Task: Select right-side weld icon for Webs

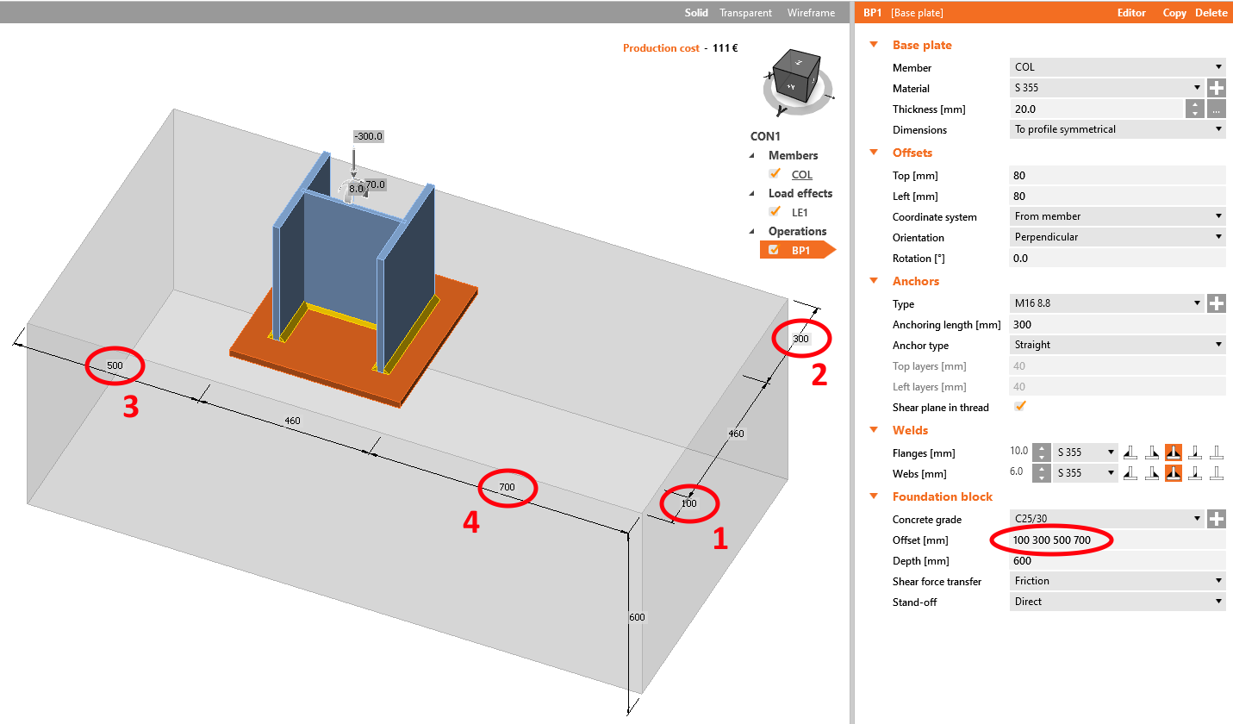Action: [1152, 472]
